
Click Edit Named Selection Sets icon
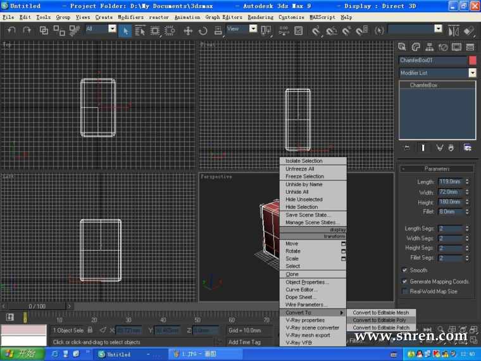[380, 30]
